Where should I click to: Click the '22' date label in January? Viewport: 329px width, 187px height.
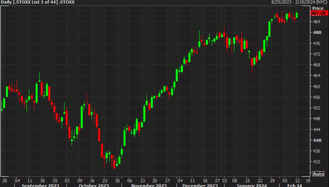click(x=260, y=181)
